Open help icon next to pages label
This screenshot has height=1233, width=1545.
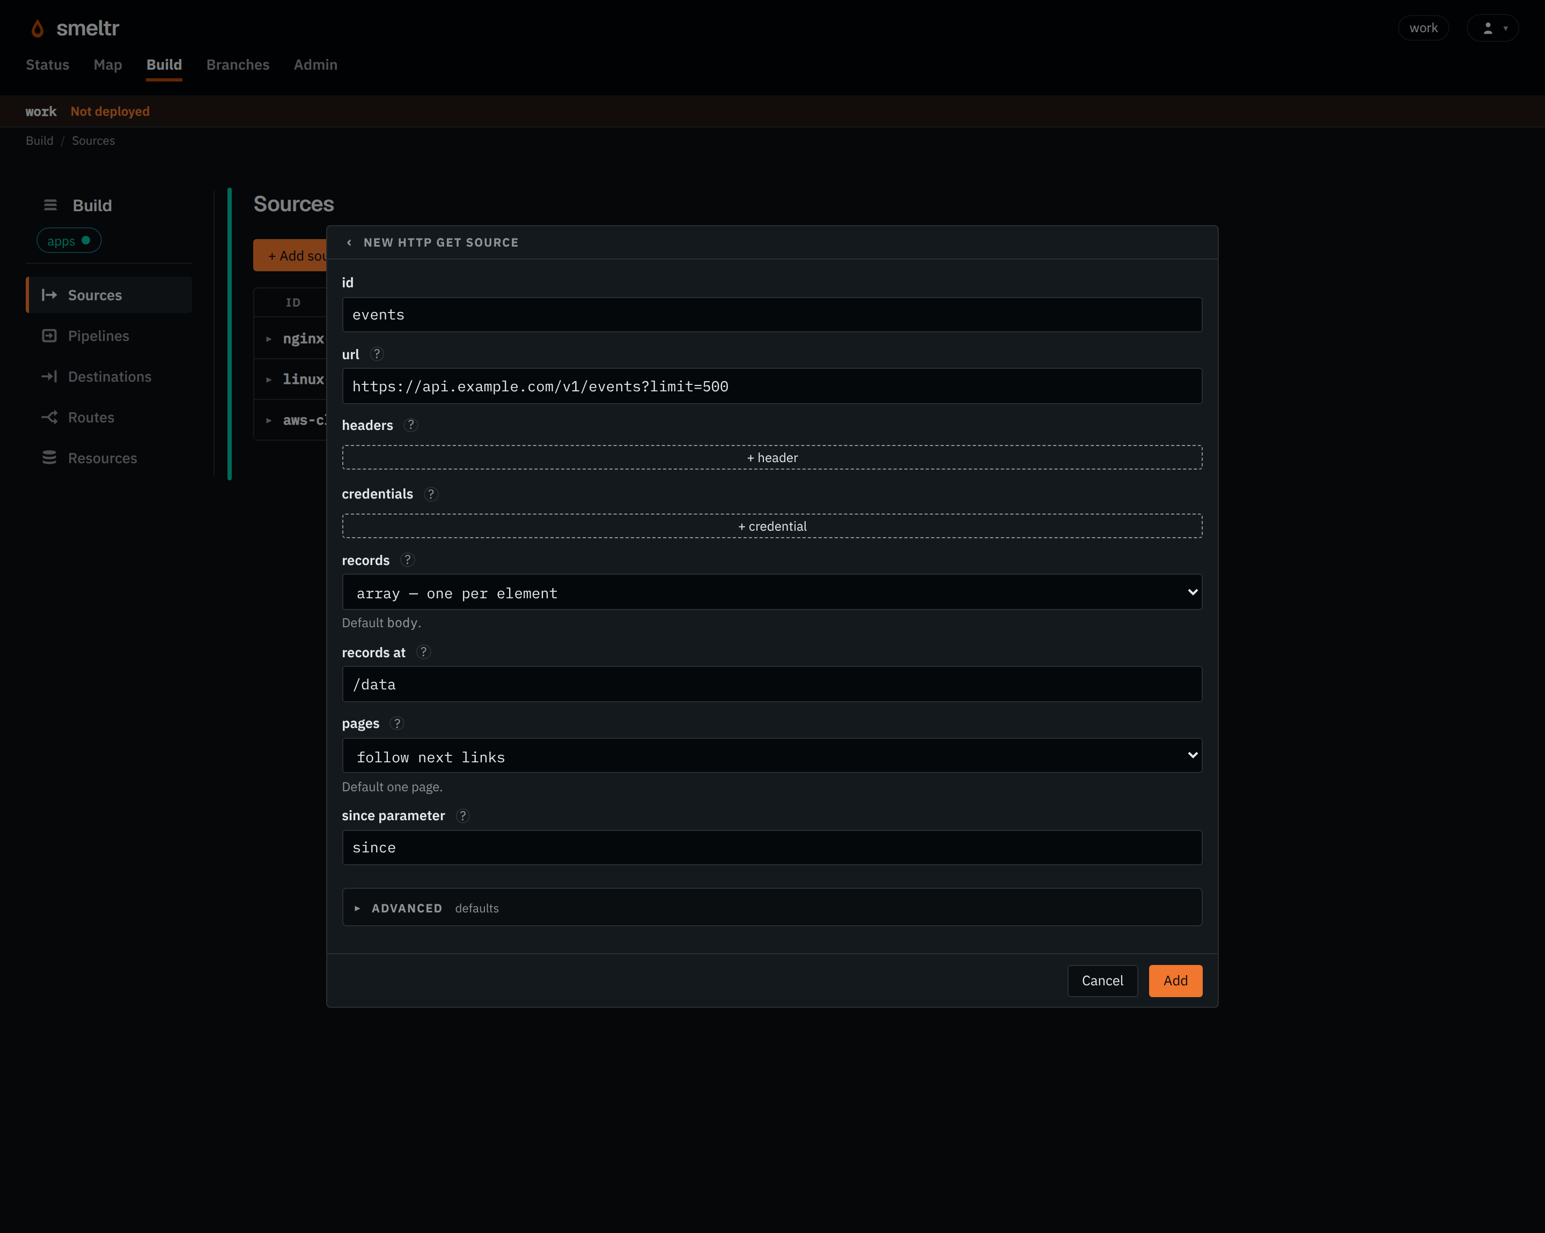click(397, 723)
